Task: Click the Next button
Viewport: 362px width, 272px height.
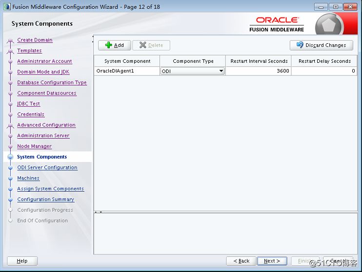Action: (272, 261)
